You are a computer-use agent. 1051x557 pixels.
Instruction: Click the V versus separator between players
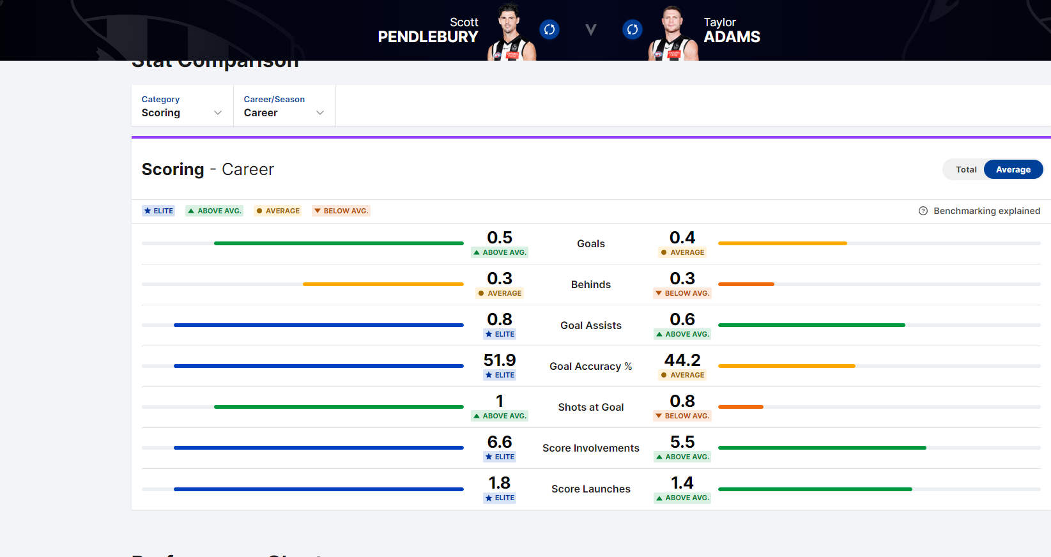[591, 29]
